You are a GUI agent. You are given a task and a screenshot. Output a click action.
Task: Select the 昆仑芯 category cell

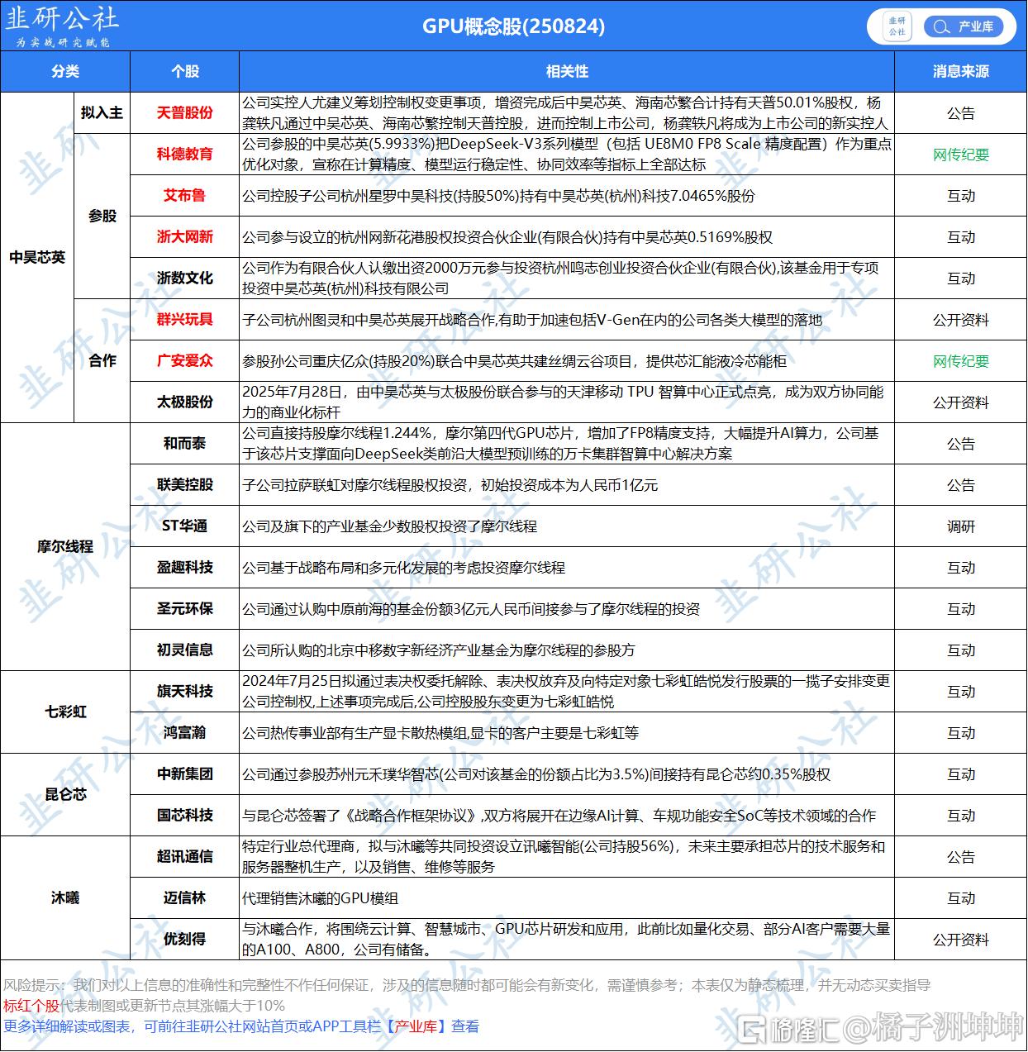pos(65,794)
